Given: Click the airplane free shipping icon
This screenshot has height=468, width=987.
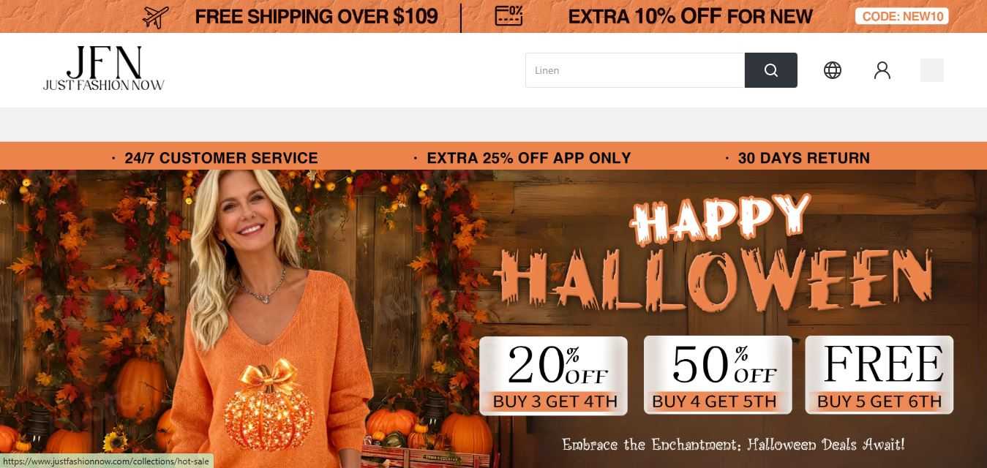Looking at the screenshot, I should [156, 16].
